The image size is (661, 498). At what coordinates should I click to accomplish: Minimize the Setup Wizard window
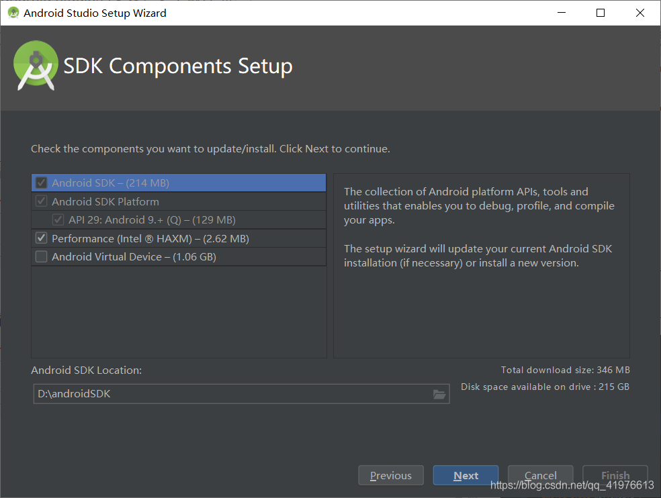tap(562, 13)
